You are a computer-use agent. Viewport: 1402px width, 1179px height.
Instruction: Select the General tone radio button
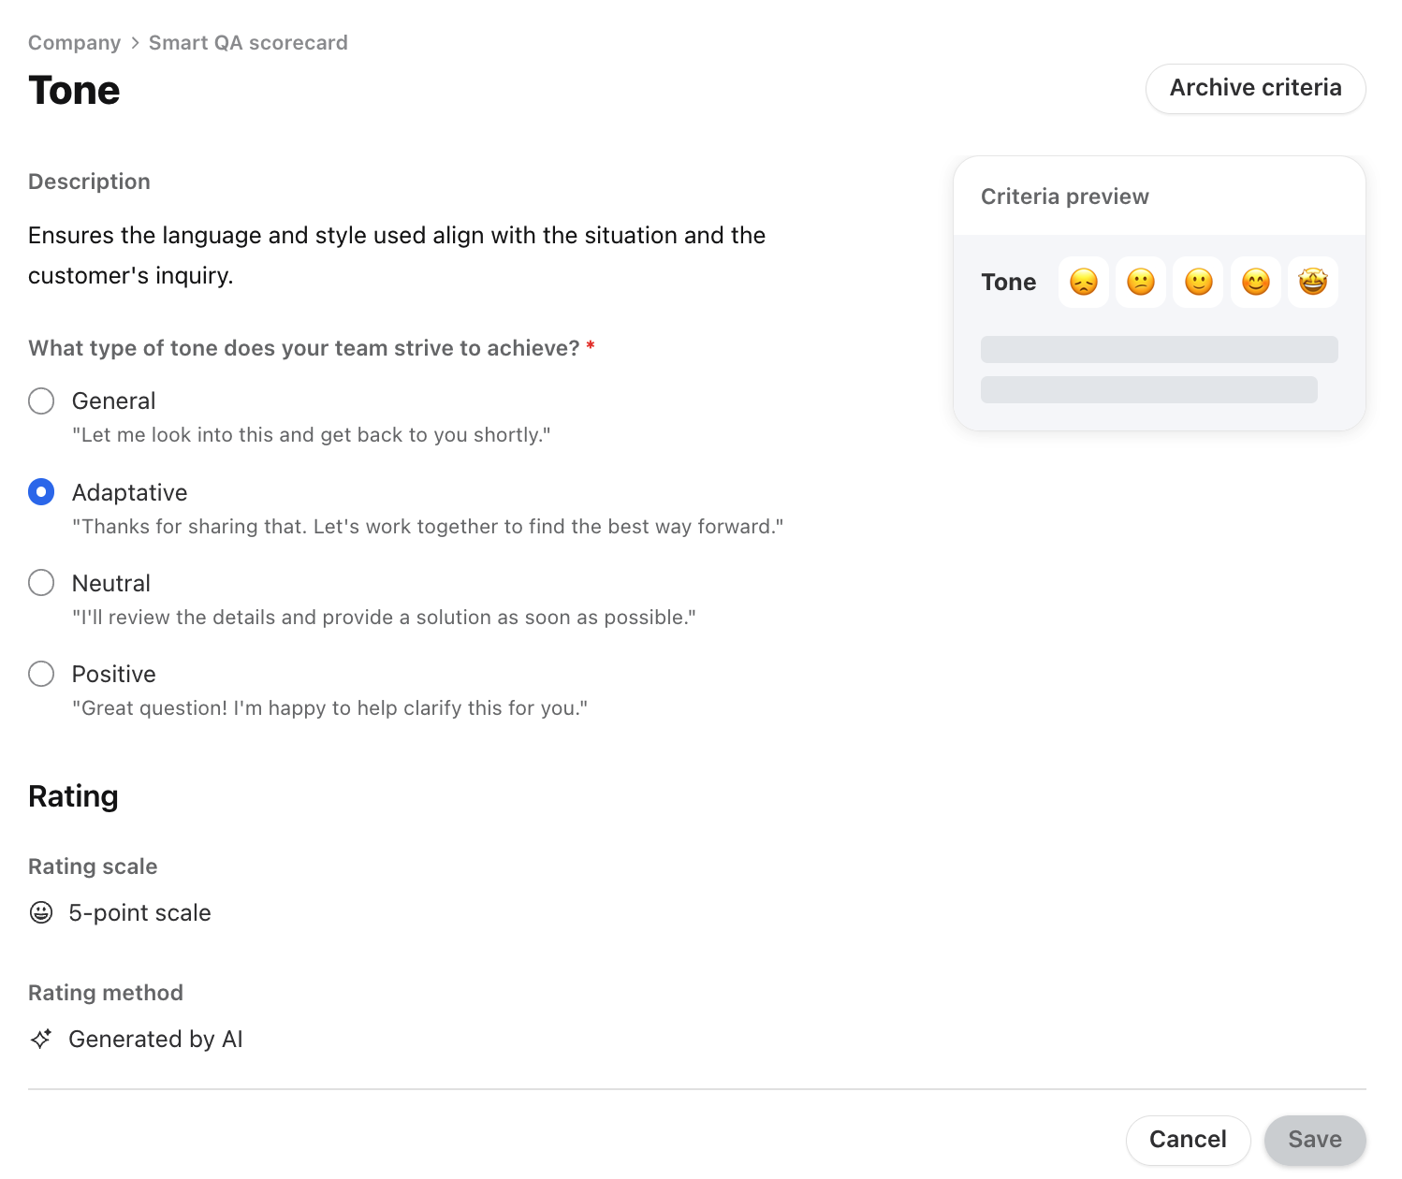pyautogui.click(x=41, y=400)
